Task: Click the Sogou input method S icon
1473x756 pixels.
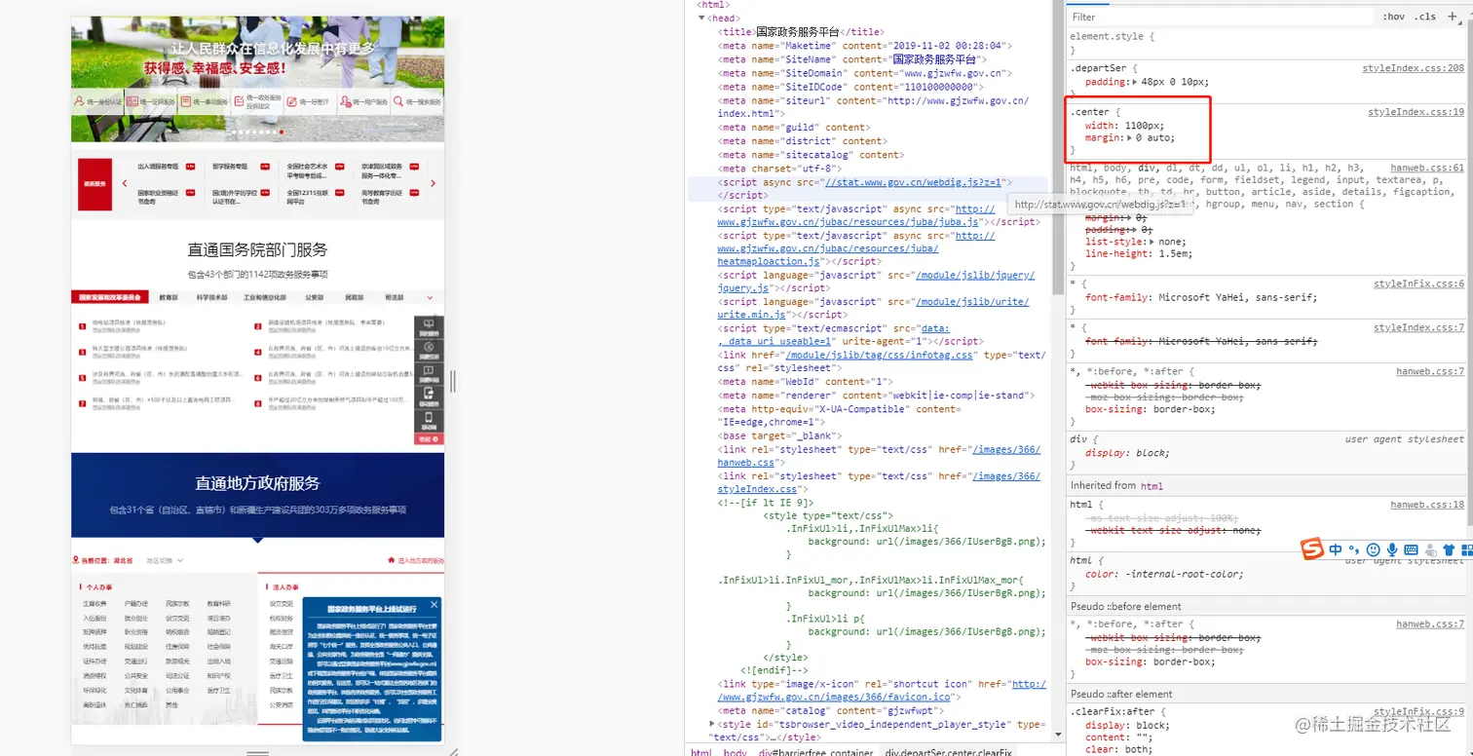Action: (1313, 550)
